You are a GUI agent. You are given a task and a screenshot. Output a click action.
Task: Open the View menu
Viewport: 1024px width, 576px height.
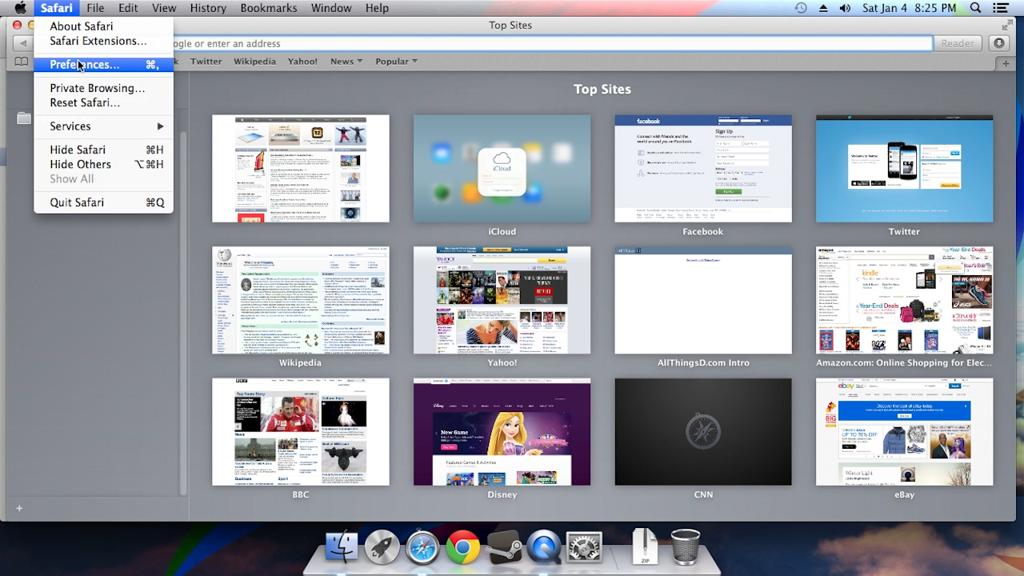pos(164,8)
